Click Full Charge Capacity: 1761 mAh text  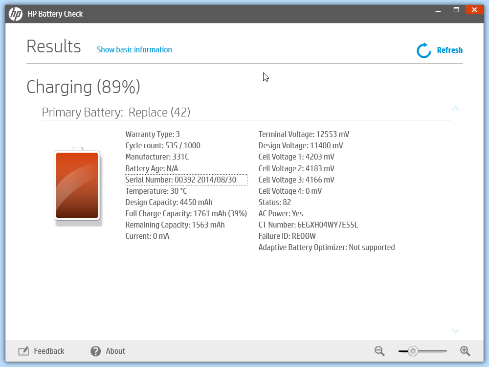click(186, 213)
